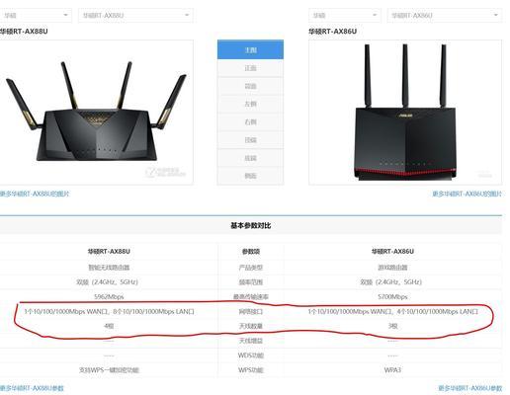Switch to the 背面 view tab
Screen dimensions: 510x395
point(250,86)
